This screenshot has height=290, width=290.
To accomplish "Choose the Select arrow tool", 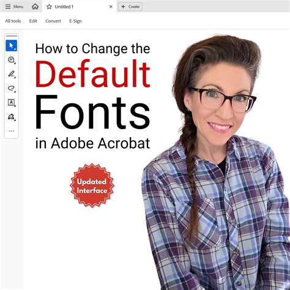I will [x=12, y=46].
